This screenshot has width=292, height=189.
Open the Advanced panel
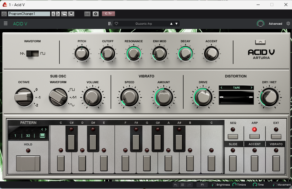pyautogui.click(x=275, y=24)
